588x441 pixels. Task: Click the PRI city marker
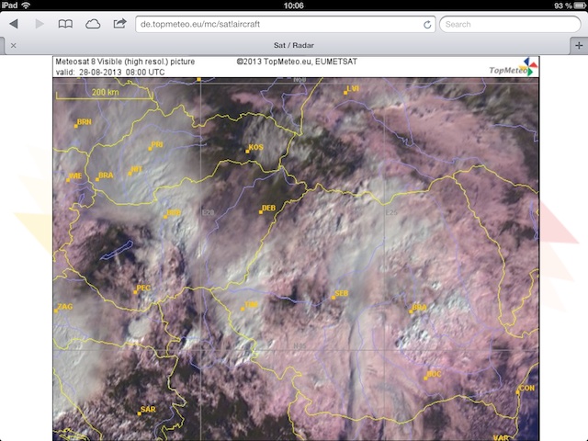(150, 149)
